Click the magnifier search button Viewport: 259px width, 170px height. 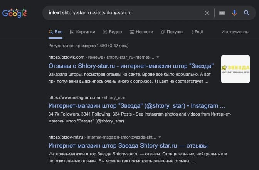click(x=247, y=13)
